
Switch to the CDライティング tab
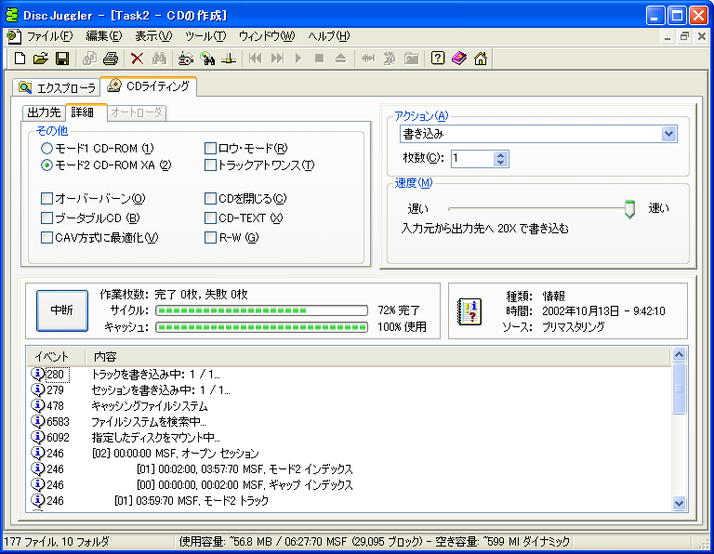tap(149, 86)
